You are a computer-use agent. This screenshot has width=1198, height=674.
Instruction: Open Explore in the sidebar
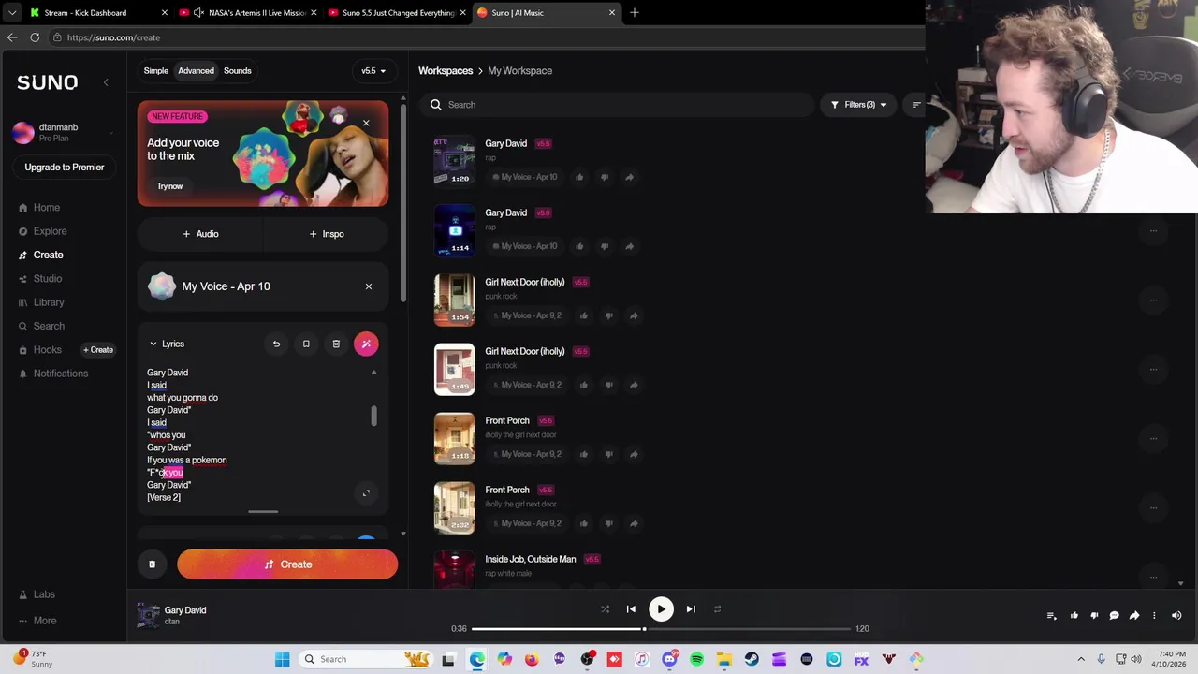click(50, 231)
